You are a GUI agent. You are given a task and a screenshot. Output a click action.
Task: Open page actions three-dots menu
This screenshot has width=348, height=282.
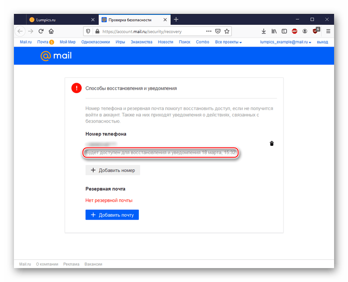(209, 31)
